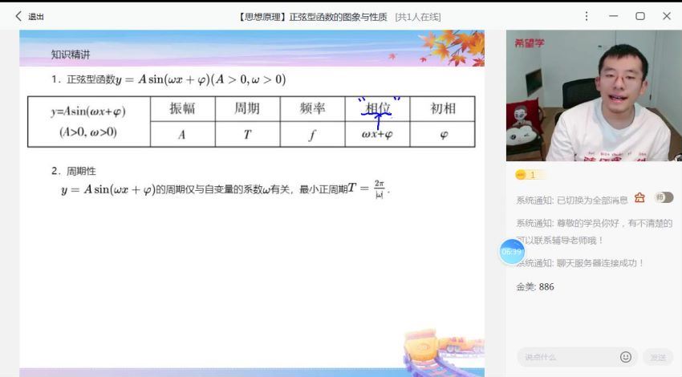
Task: Click the 周期 table header cell
Action: tap(247, 108)
